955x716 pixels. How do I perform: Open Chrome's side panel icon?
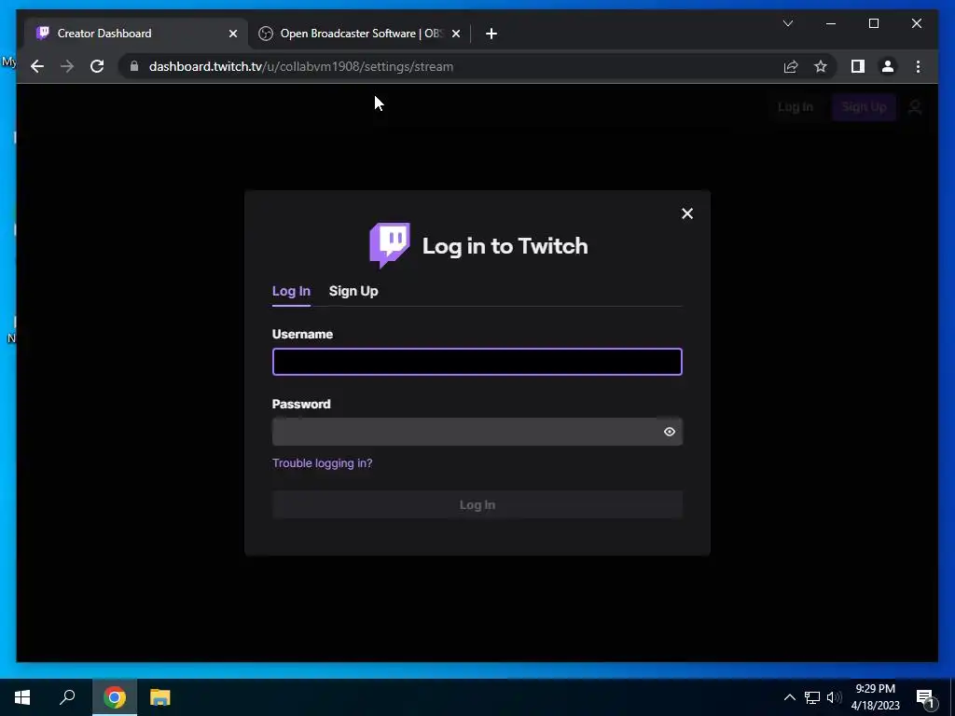858,66
